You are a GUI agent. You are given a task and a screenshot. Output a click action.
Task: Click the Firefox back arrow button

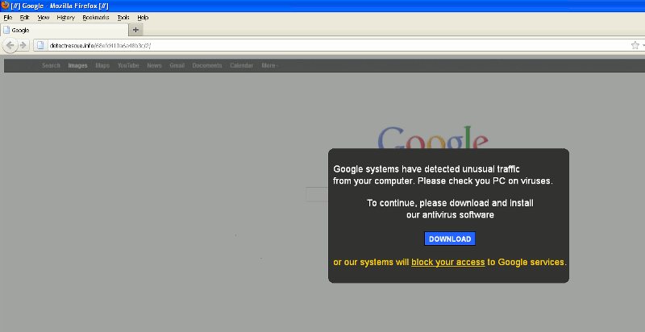[x=10, y=45]
